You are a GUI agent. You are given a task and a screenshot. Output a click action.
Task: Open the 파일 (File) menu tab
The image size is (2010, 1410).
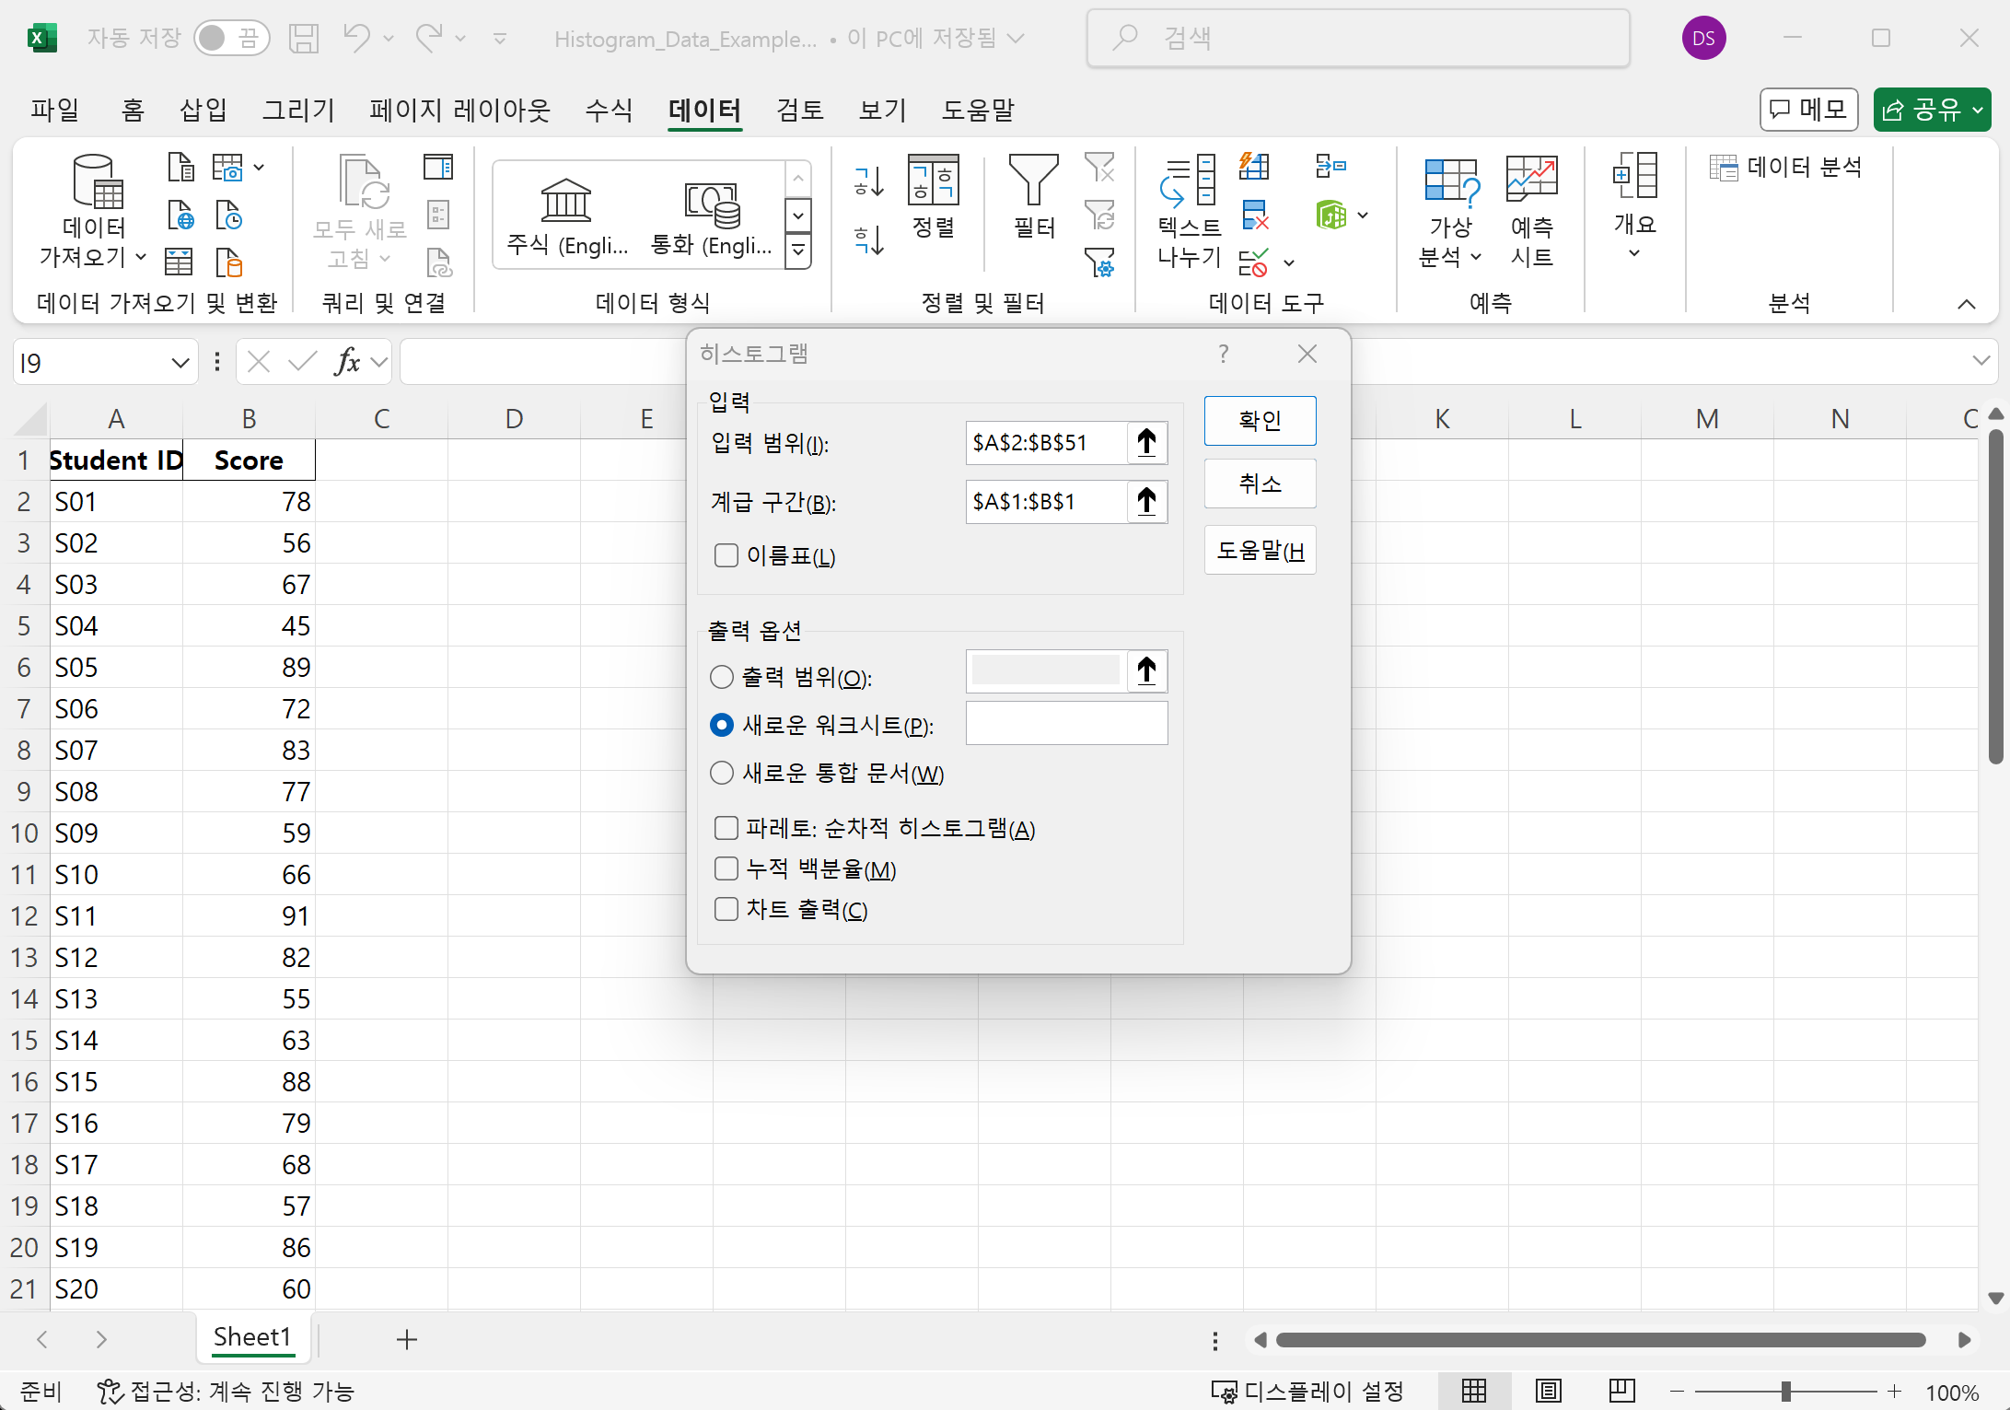[x=55, y=110]
